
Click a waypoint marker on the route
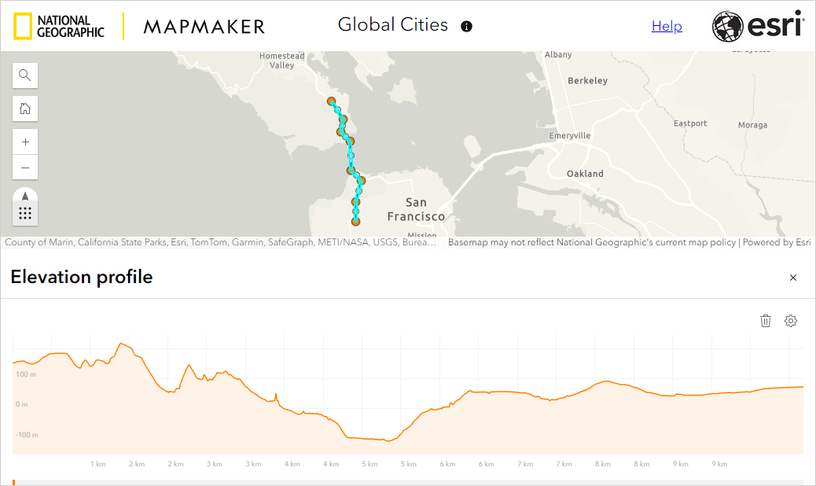click(x=332, y=101)
